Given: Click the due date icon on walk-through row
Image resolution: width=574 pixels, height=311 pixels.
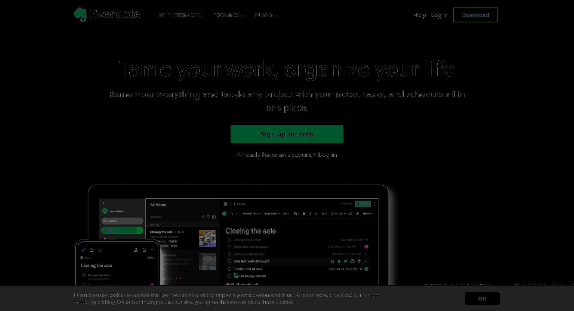Looking at the screenshot, I should point(332,261).
